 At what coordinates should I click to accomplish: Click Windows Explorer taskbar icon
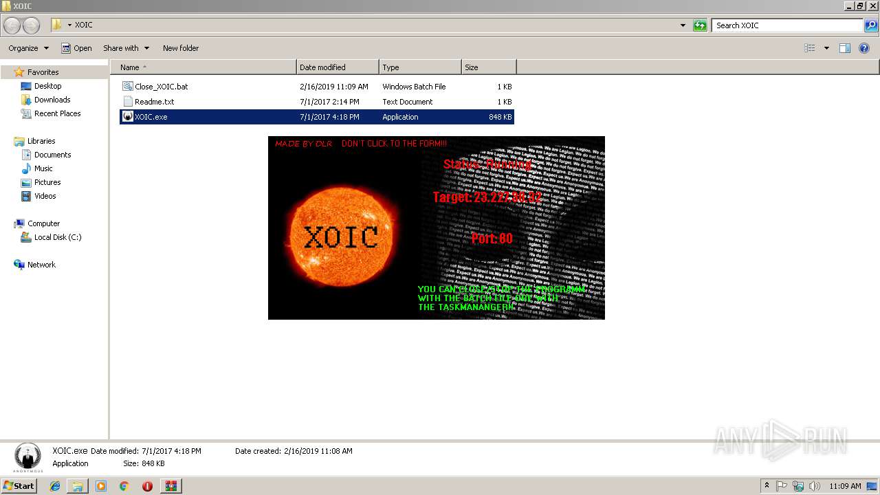coord(78,486)
